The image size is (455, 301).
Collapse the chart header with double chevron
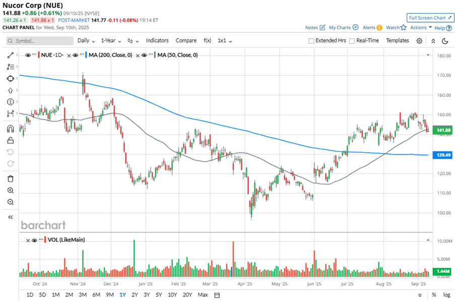(x=433, y=41)
